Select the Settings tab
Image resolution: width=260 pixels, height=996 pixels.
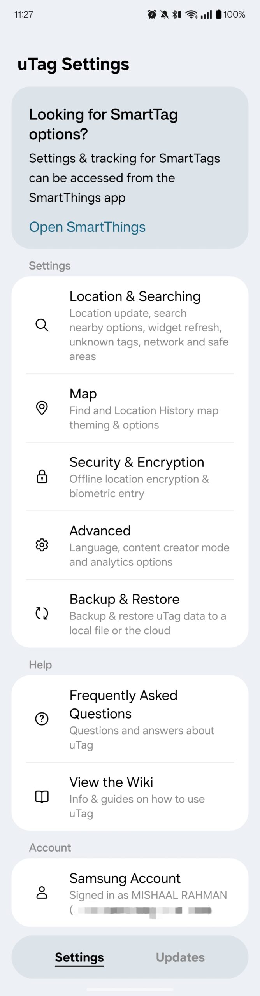coord(79,957)
